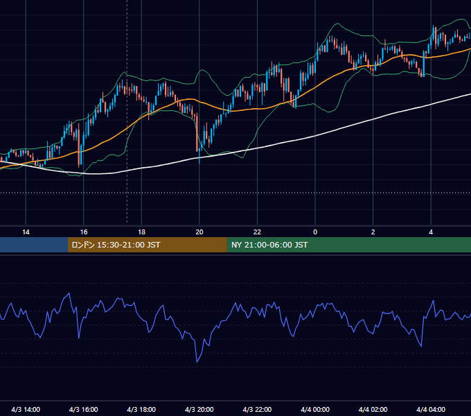Select the 20 hour axis label
Viewport: 471px width, 416px height.
(199, 232)
